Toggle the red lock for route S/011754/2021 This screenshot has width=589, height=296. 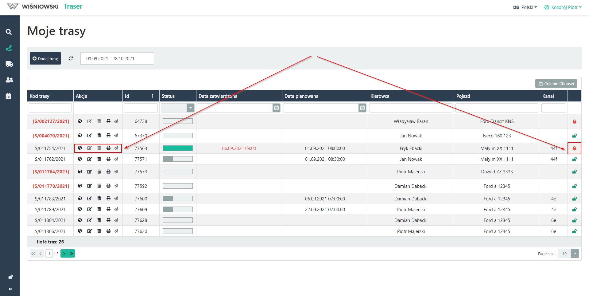click(x=574, y=148)
